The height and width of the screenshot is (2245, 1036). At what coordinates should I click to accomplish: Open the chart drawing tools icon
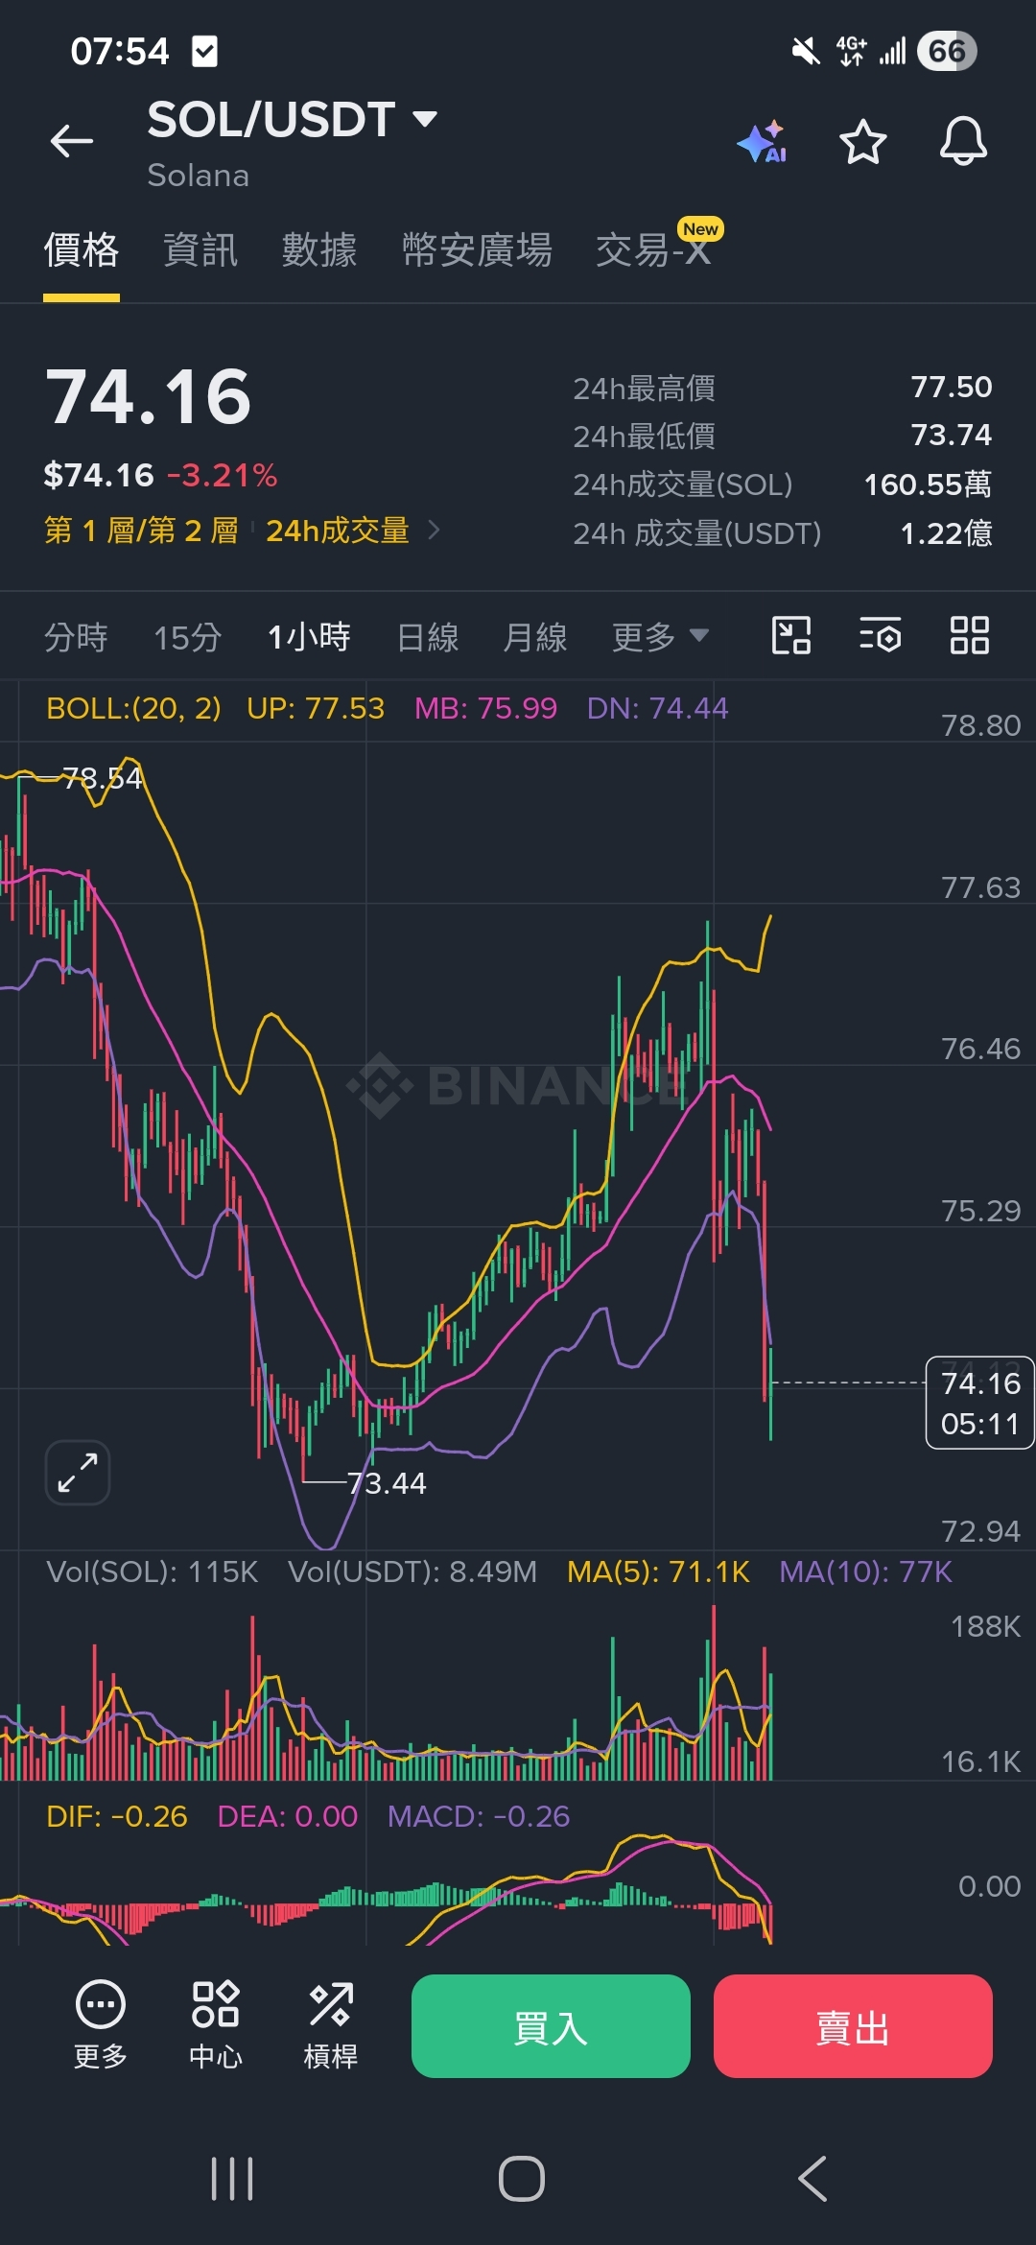791,635
